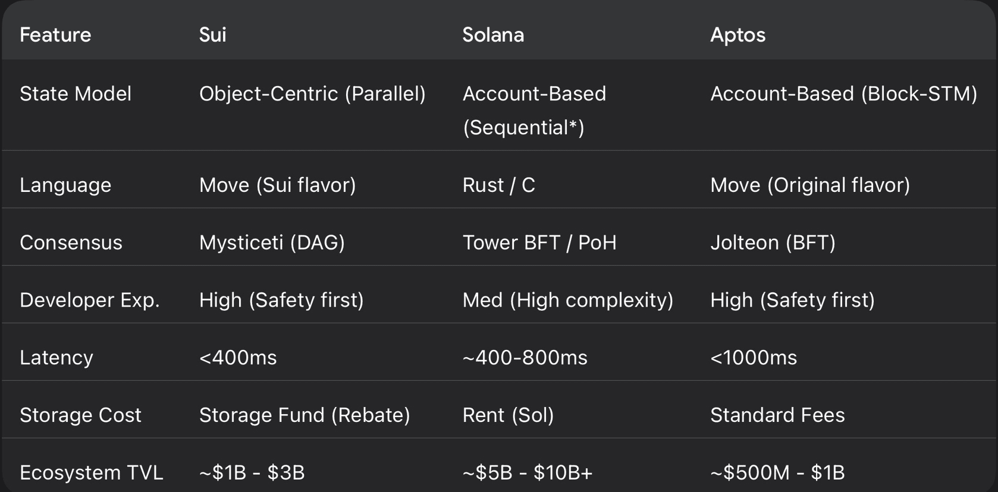Click Account-Based (Block-STM) cell
The height and width of the screenshot is (492, 998).
point(843,94)
